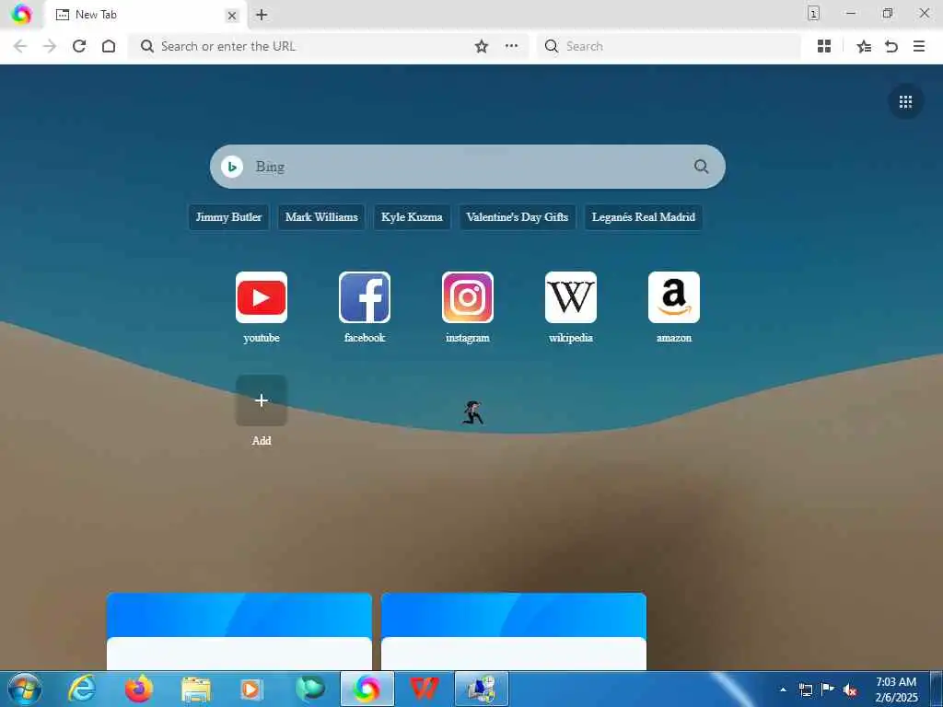Bookmark the page with the star icon
This screenshot has height=707, width=943.
[481, 46]
